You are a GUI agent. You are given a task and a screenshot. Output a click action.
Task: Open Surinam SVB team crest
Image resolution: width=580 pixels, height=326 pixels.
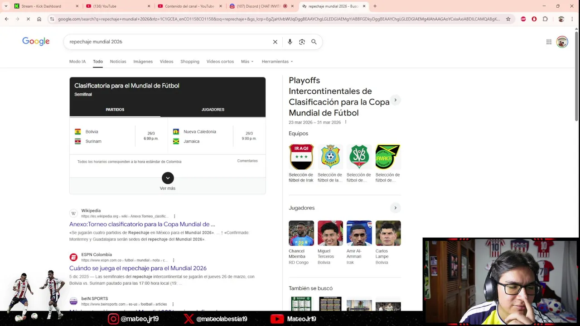359,157
